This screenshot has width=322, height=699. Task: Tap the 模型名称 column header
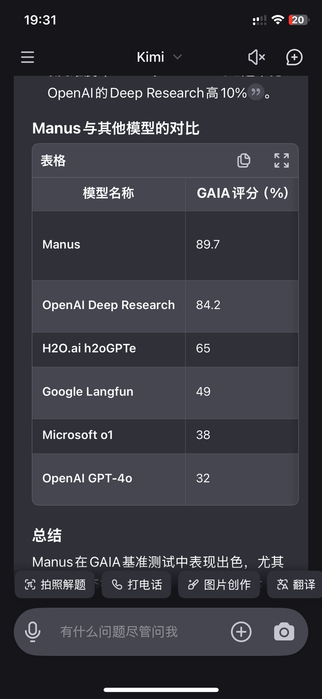click(109, 193)
